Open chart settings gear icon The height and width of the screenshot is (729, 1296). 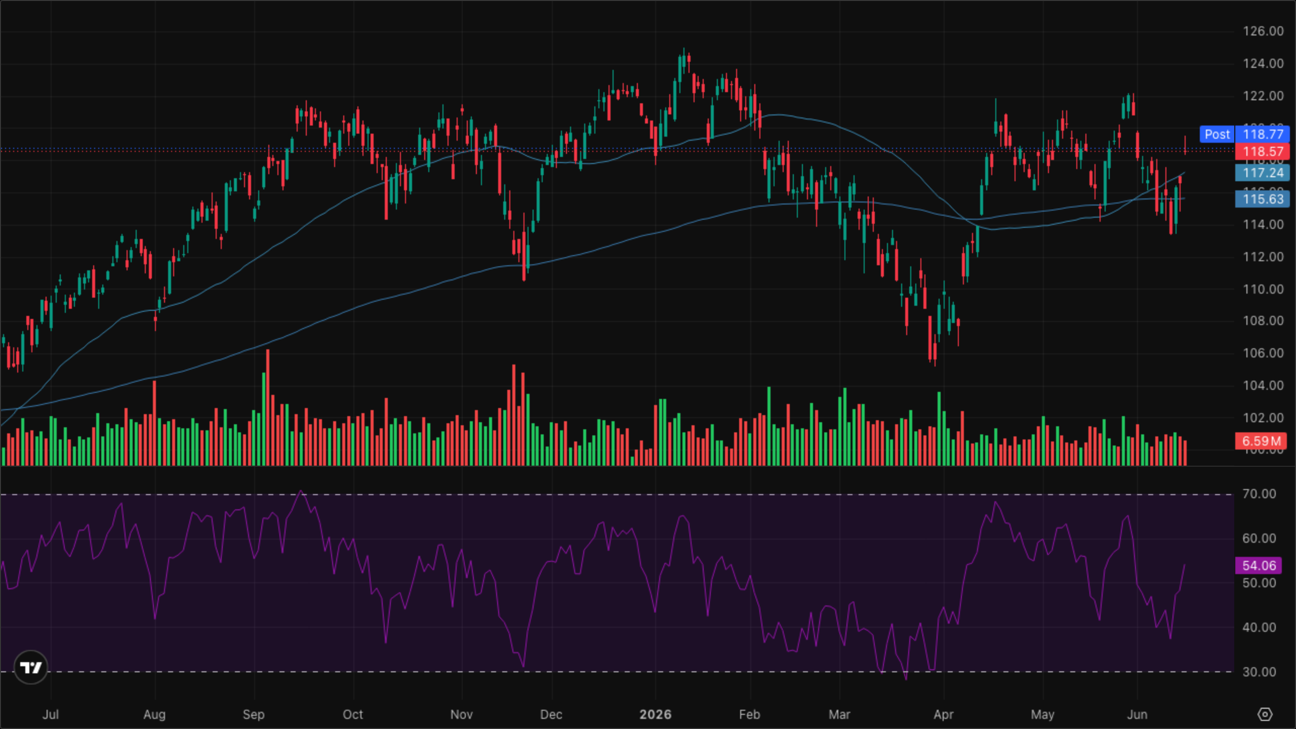click(x=1265, y=714)
